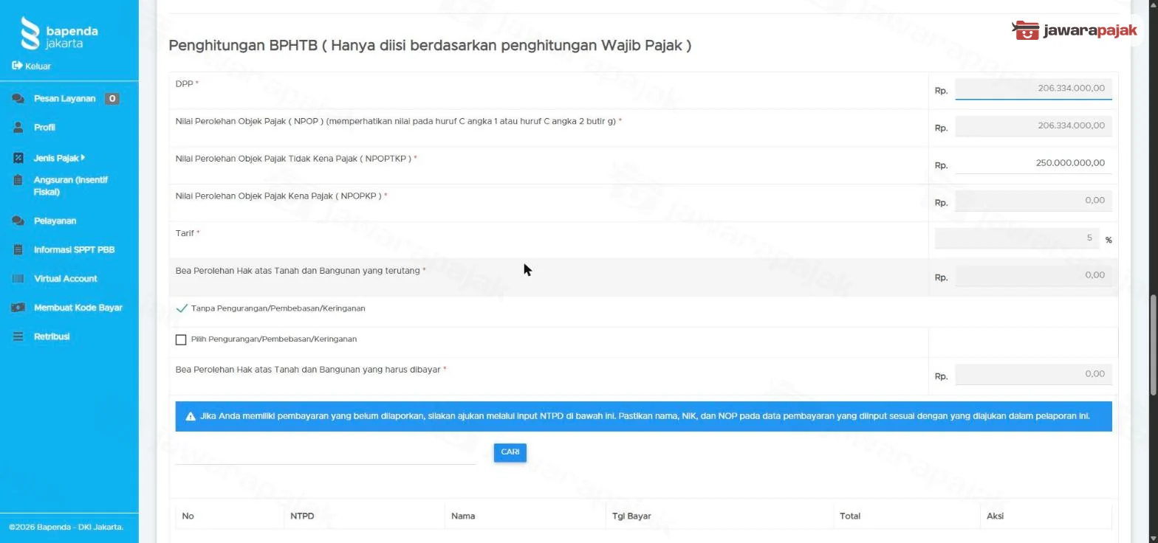The width and height of the screenshot is (1158, 543).
Task: Click the Keluar logout icon
Action: (x=17, y=66)
